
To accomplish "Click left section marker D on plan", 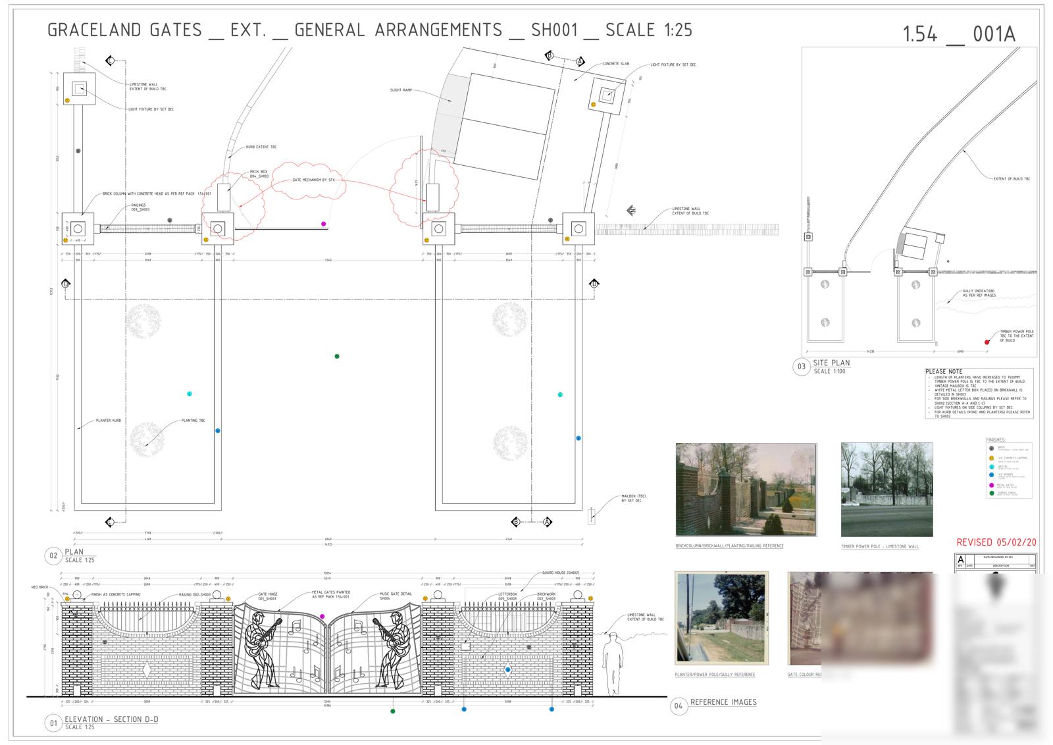I will tap(65, 284).
